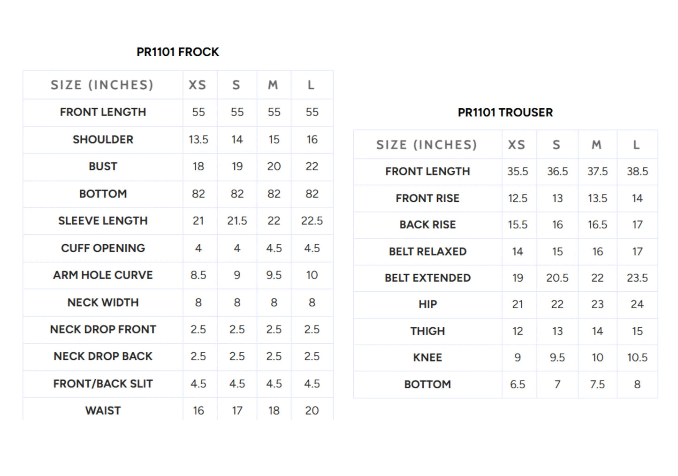The image size is (678, 476).
Task: Select the trouser KNEE row label
Action: point(427,358)
